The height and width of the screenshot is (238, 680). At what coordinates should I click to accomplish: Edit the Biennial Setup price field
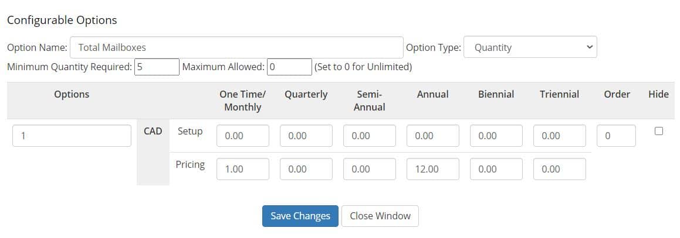point(496,136)
